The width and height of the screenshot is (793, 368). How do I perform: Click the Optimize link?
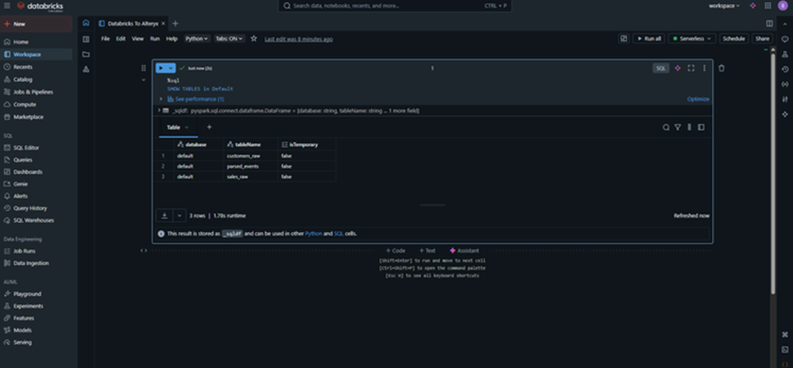[x=698, y=99]
